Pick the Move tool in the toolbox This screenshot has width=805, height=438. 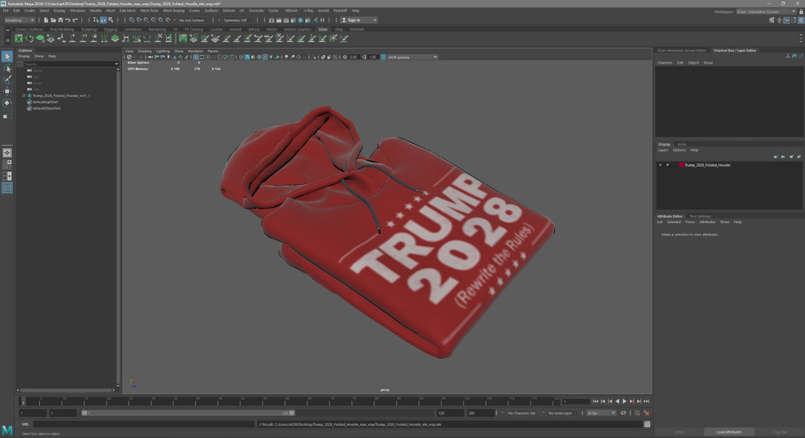click(7, 91)
